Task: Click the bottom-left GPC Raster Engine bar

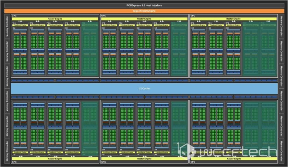Action: 55,158
